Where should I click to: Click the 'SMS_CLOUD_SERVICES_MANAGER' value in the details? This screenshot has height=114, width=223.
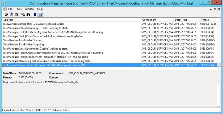pyautogui.click(x=87, y=73)
